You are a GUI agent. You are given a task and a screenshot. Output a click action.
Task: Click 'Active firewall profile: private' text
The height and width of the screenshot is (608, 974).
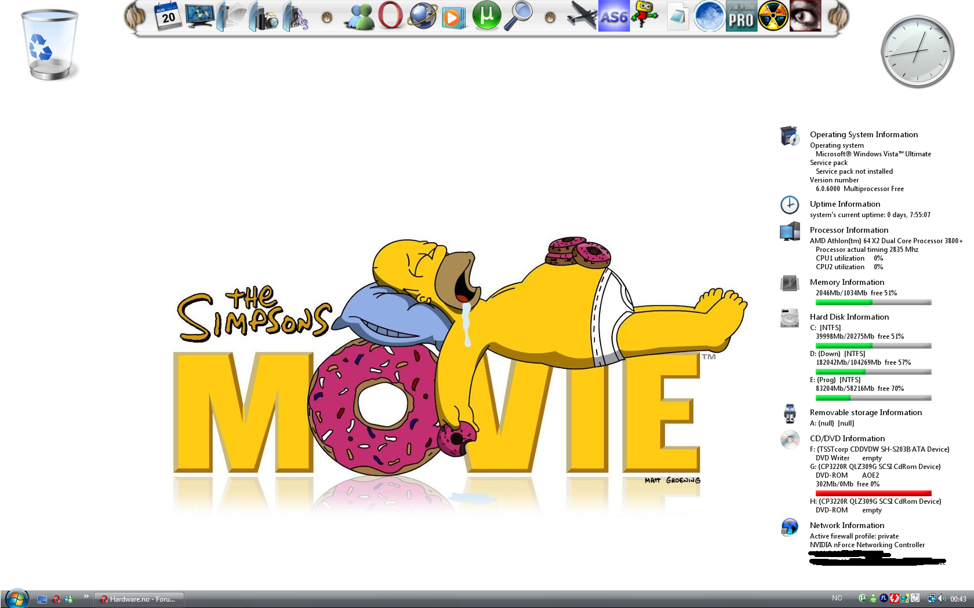(x=854, y=536)
